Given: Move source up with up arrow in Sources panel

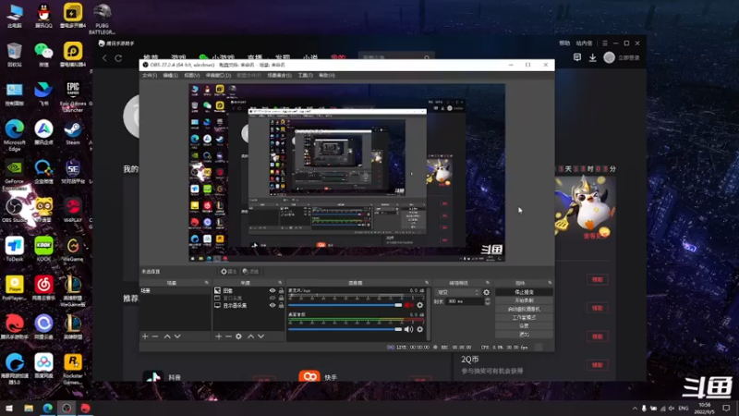Looking at the screenshot, I should coord(250,336).
